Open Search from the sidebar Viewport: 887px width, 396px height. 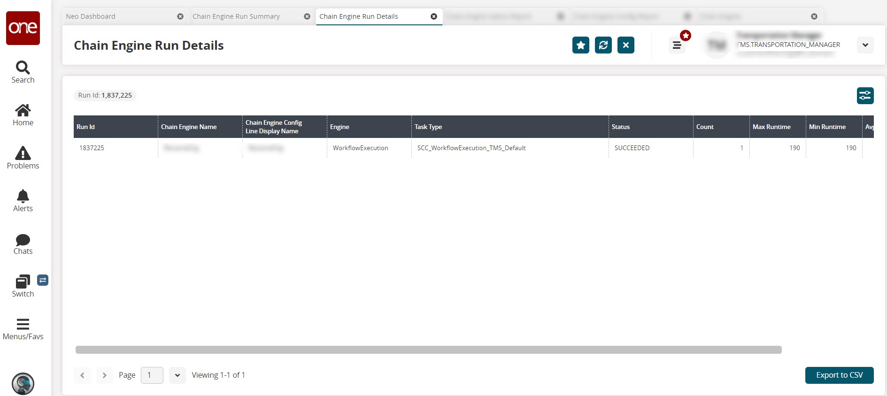tap(23, 72)
